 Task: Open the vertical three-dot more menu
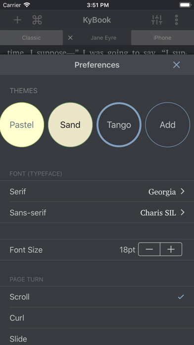click(x=176, y=20)
